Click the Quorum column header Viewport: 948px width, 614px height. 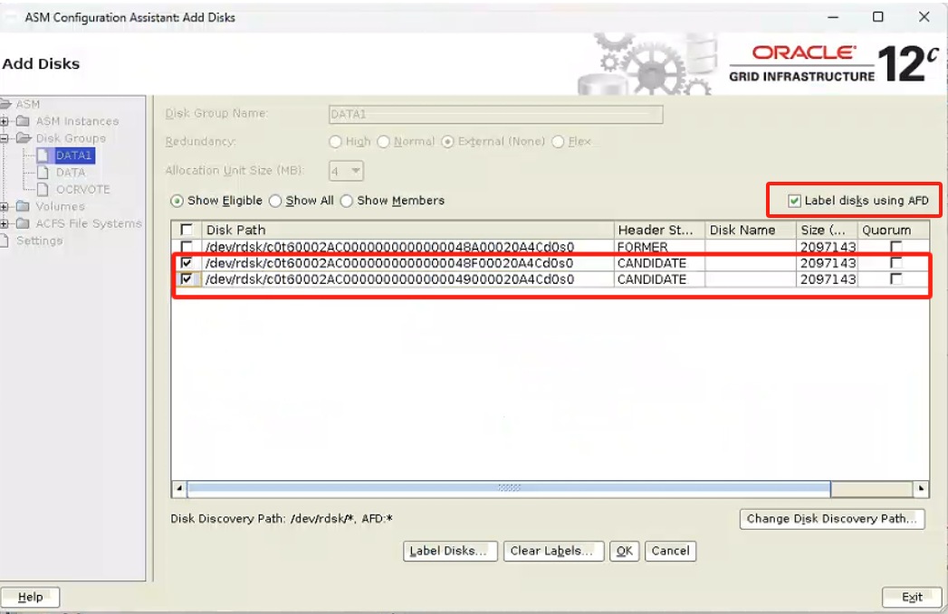click(x=893, y=230)
